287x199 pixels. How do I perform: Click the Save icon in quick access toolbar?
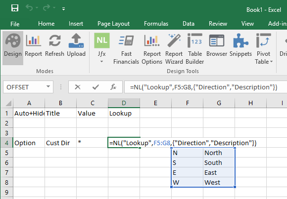(x=15, y=8)
